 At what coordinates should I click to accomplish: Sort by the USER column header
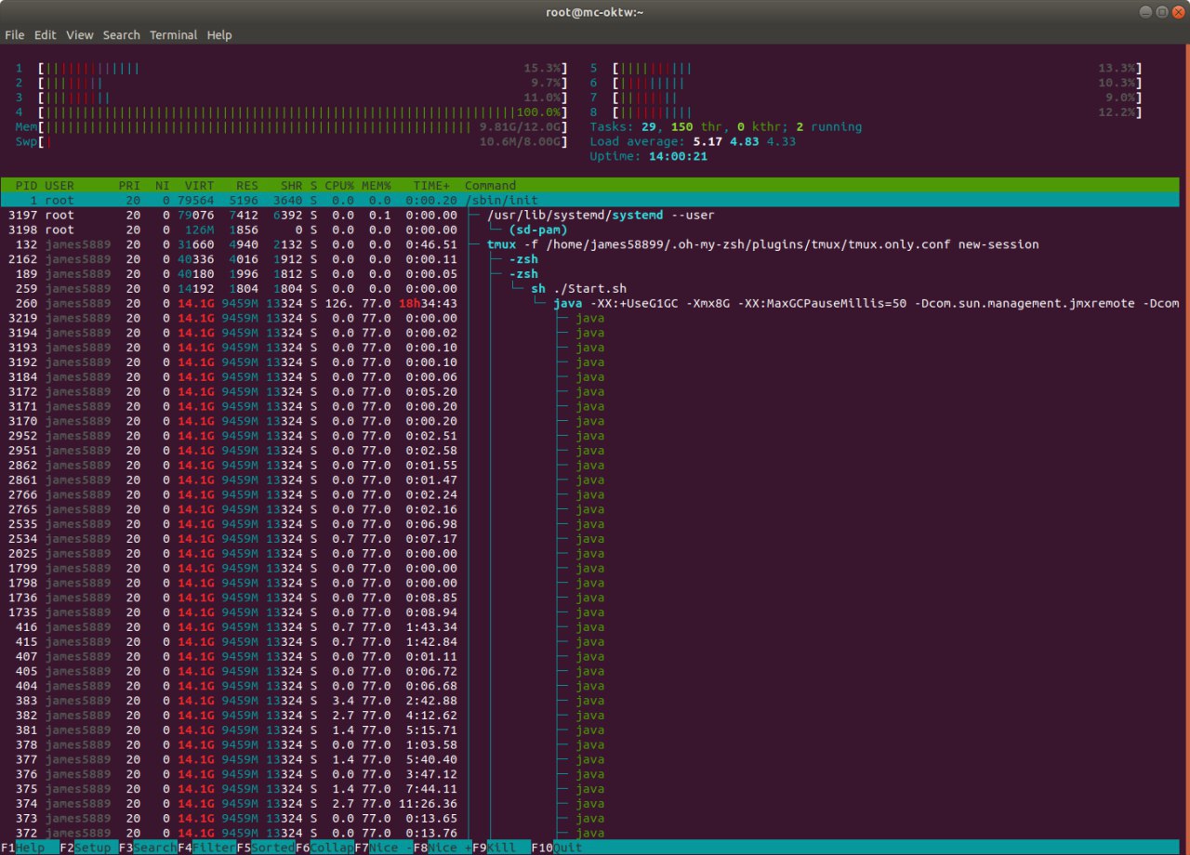click(59, 186)
